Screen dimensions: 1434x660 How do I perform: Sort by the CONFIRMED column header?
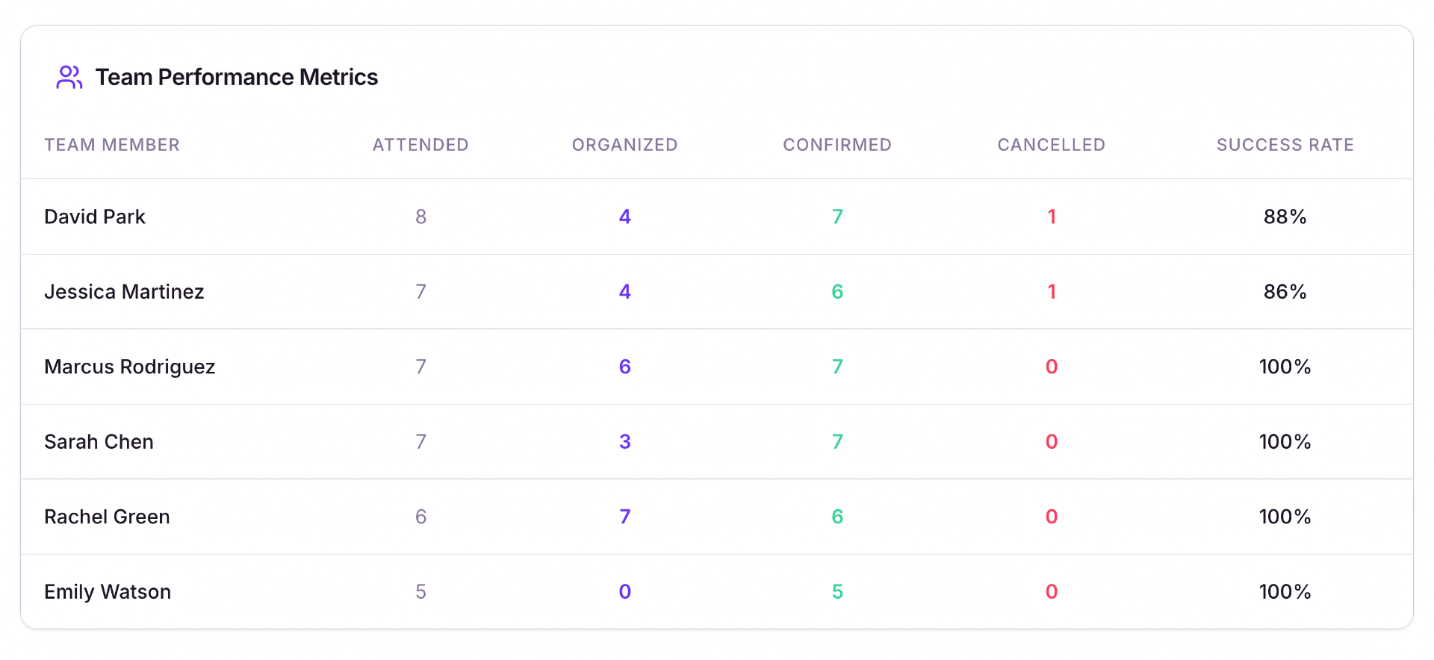(x=836, y=144)
